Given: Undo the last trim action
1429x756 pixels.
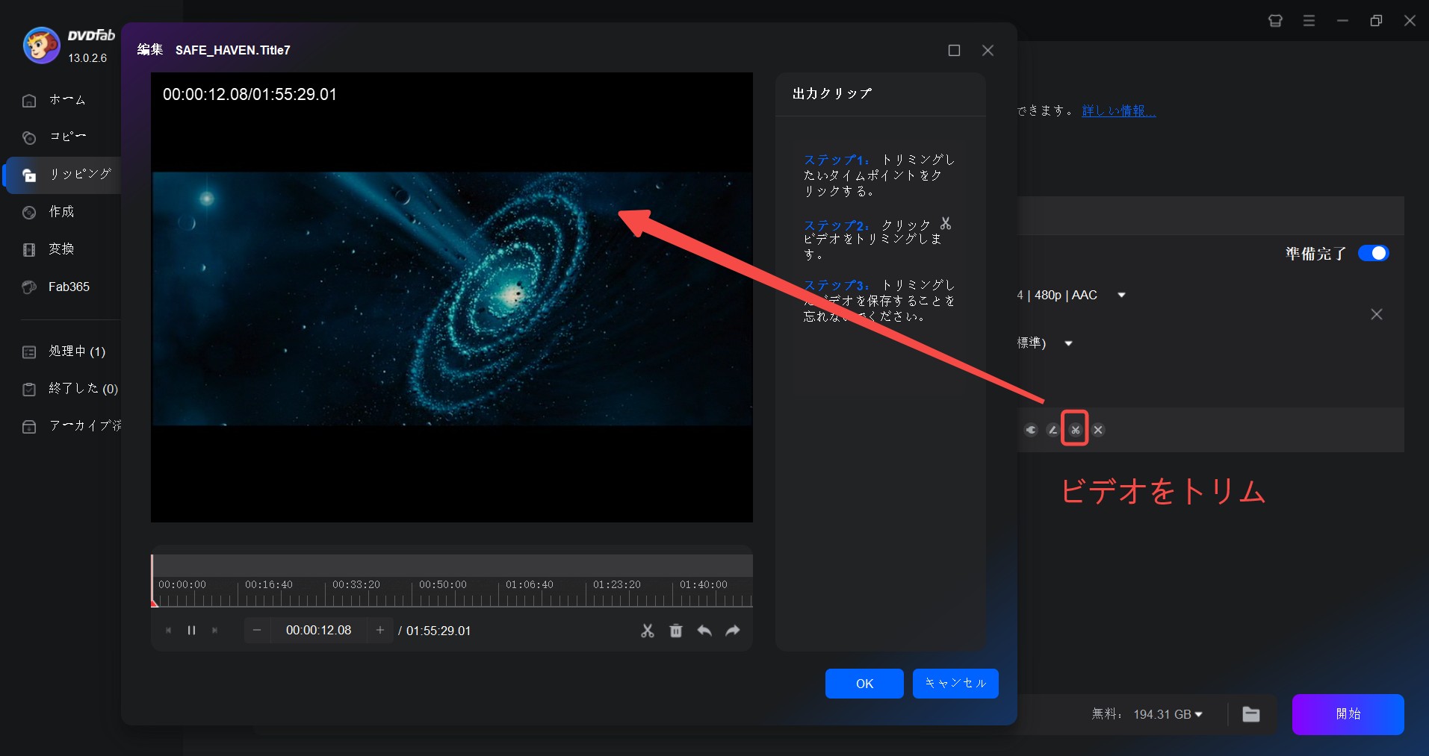Looking at the screenshot, I should [704, 631].
